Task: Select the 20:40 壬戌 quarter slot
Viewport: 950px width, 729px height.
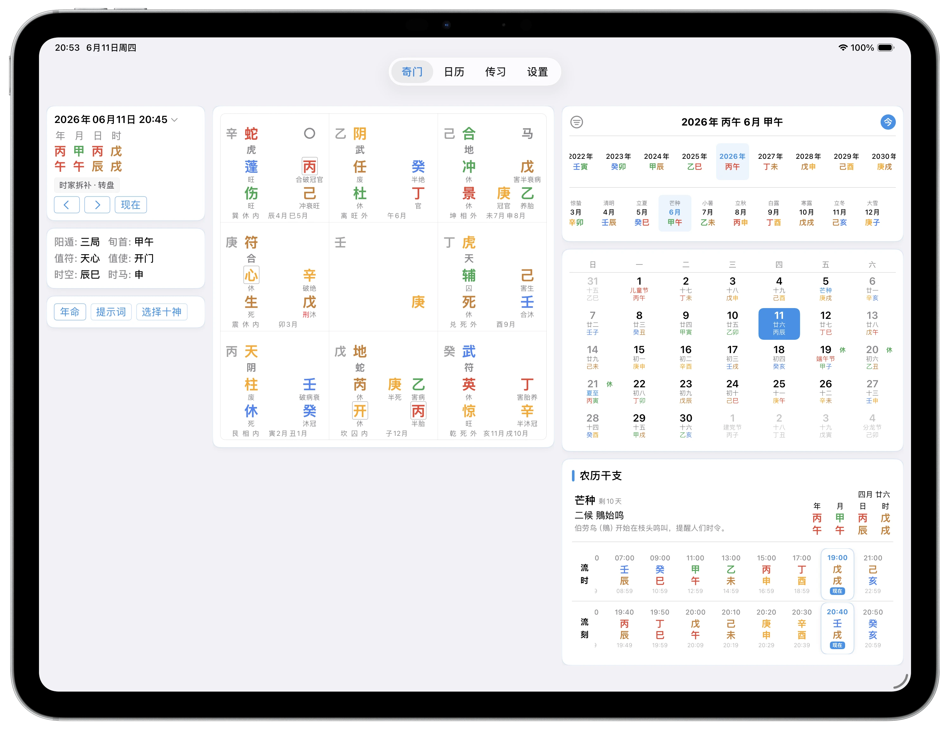Action: (x=837, y=628)
